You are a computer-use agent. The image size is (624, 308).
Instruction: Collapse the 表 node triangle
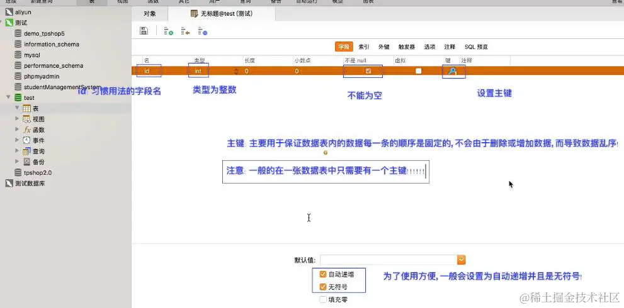[17, 108]
